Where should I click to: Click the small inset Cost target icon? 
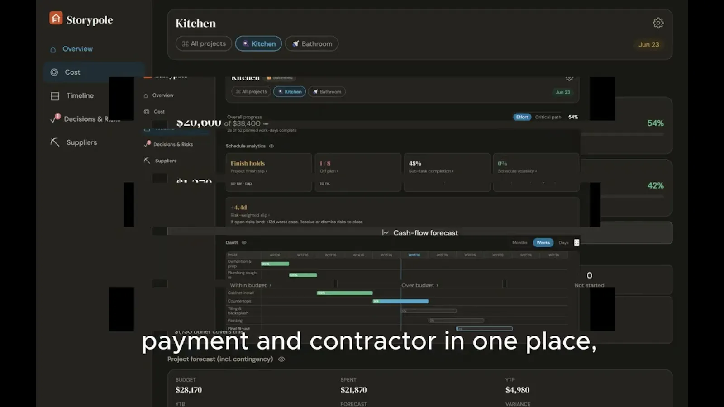(x=147, y=112)
